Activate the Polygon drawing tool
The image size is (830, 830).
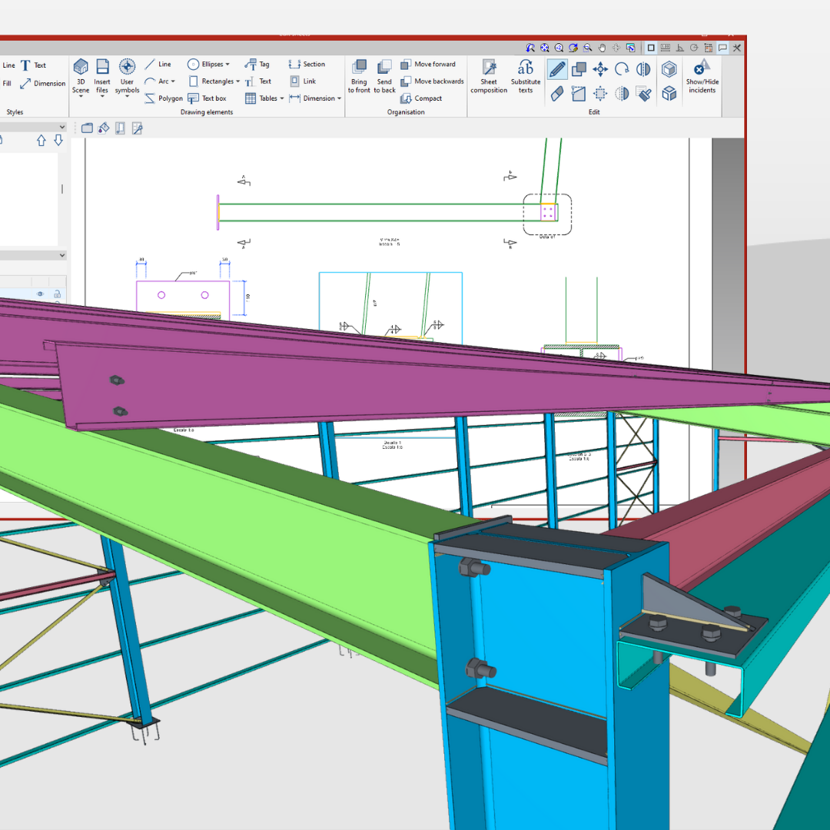tap(163, 98)
